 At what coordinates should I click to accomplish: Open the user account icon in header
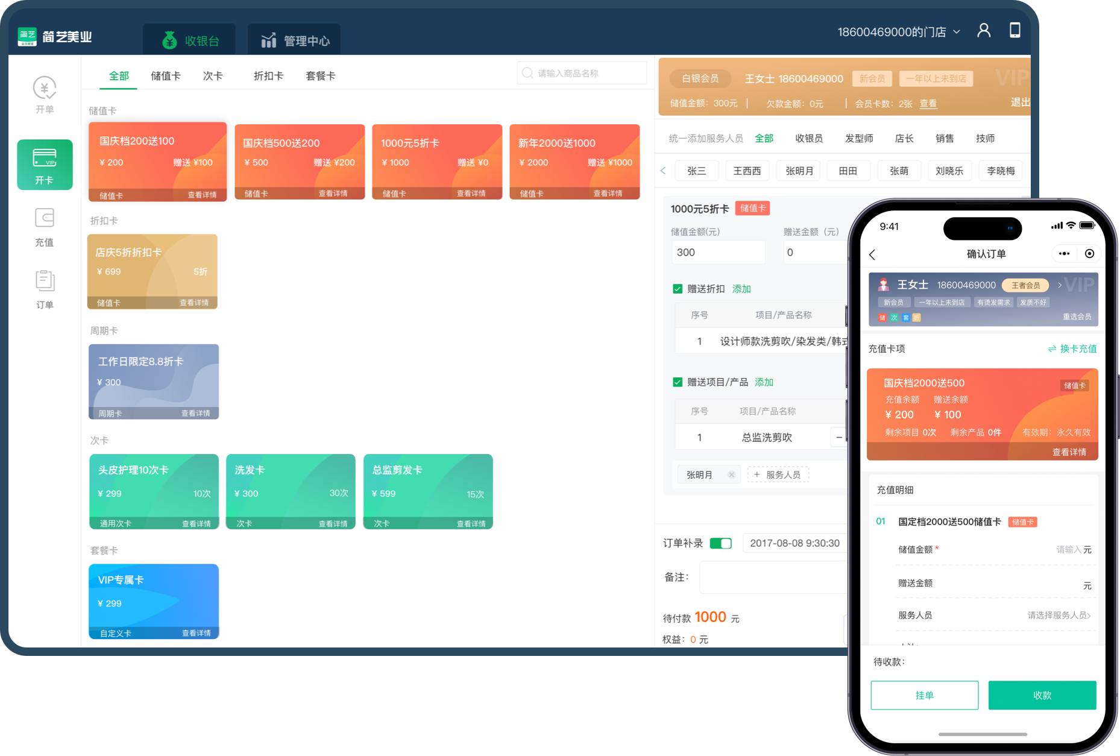coord(984,30)
